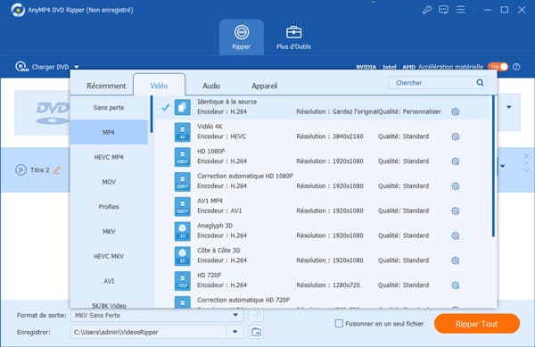Viewport: 535px width, 347px height.
Task: Toggle hardware acceleration switch off
Action: click(498, 67)
